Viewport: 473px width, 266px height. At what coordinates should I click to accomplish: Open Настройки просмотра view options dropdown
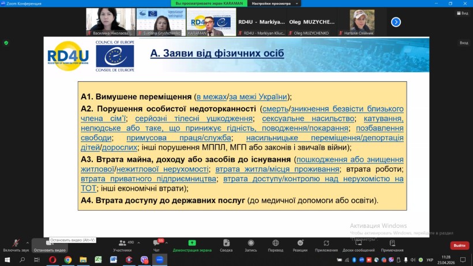[x=274, y=3]
